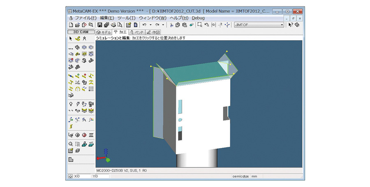Click the lightning bolt icon
Viewport: 370px width, 187px height.
point(77,104)
